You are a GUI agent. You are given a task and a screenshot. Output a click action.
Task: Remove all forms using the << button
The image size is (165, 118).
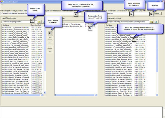pos(50,51)
